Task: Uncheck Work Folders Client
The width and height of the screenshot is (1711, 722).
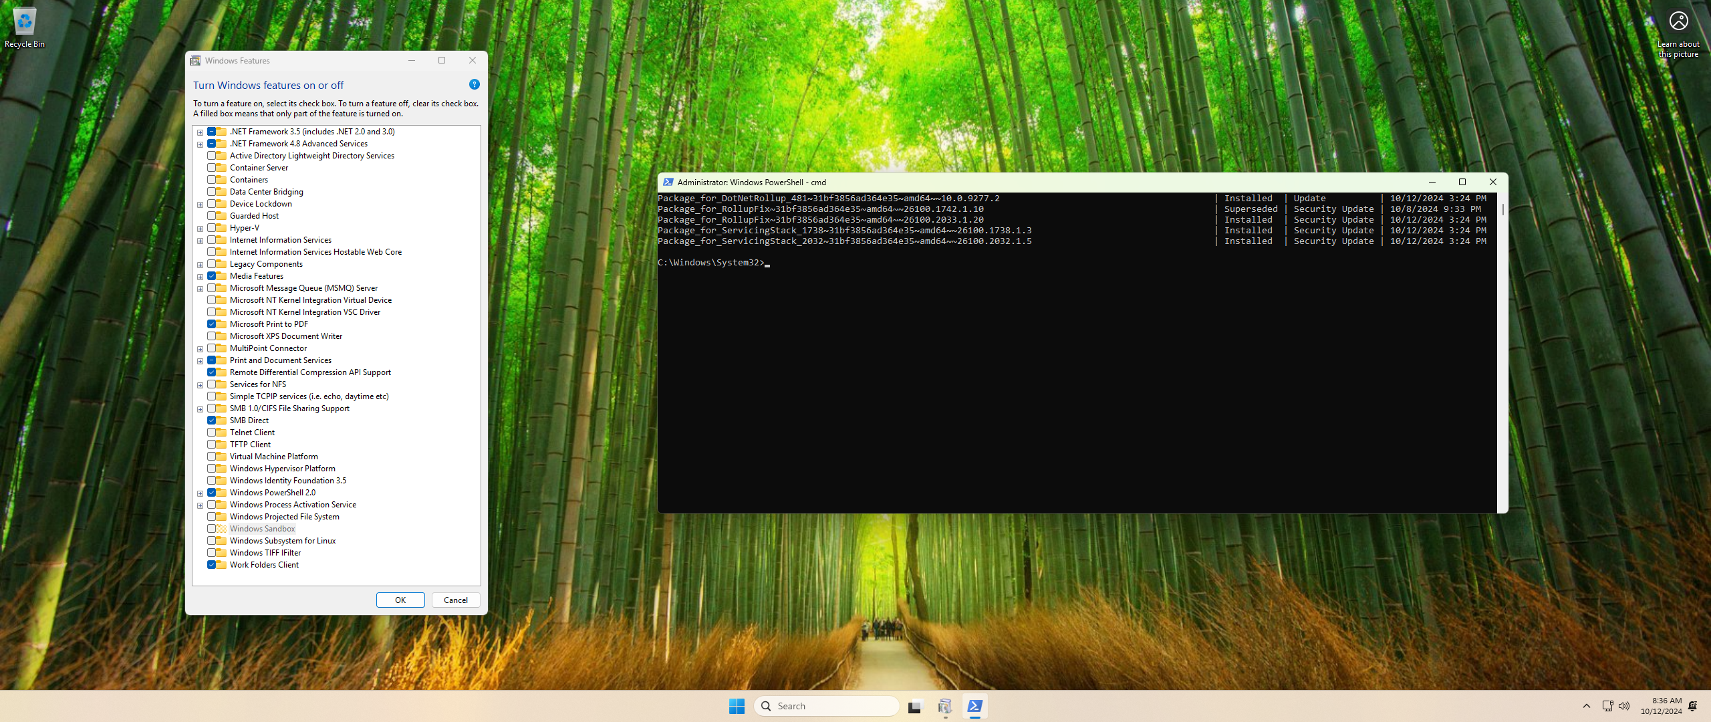Action: (211, 565)
